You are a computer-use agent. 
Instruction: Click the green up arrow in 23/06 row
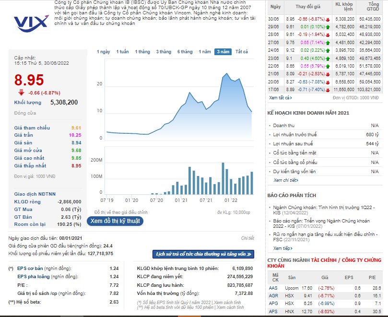pos(328,59)
